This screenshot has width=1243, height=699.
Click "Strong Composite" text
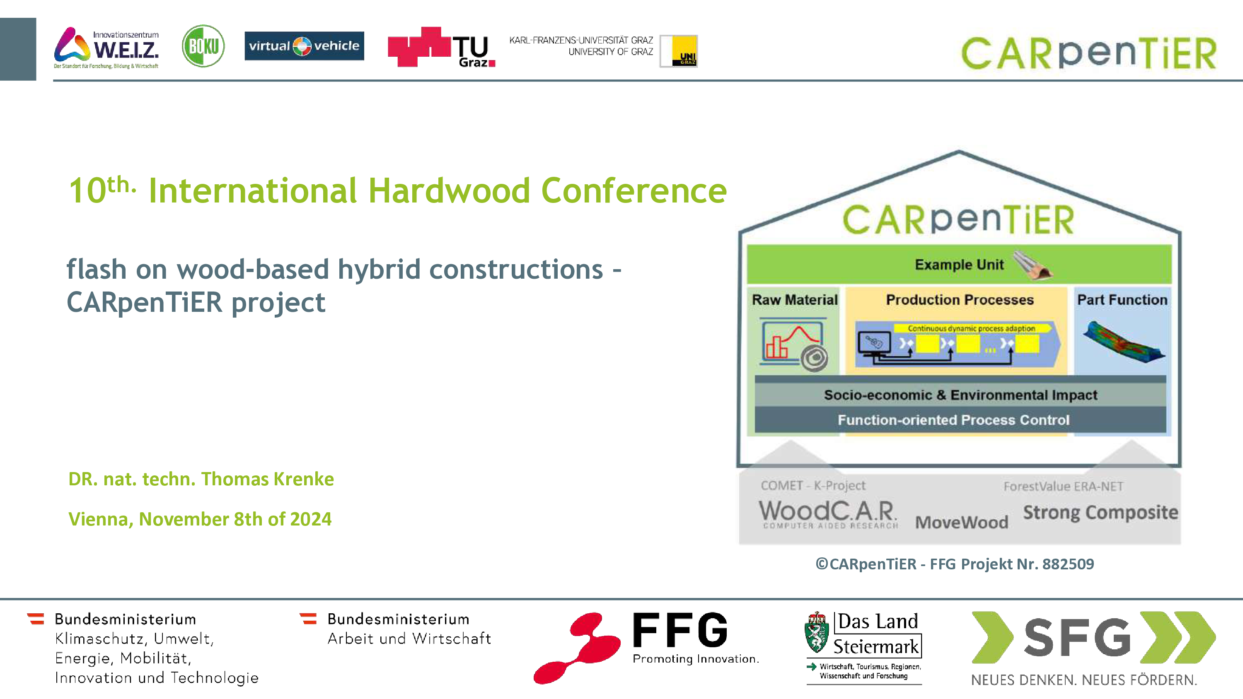1100,512
